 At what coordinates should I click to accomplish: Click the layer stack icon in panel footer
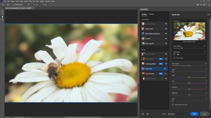[148, 114]
